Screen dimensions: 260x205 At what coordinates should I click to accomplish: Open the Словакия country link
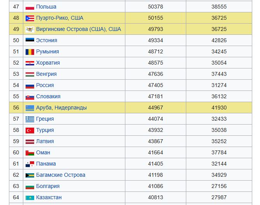48,96
